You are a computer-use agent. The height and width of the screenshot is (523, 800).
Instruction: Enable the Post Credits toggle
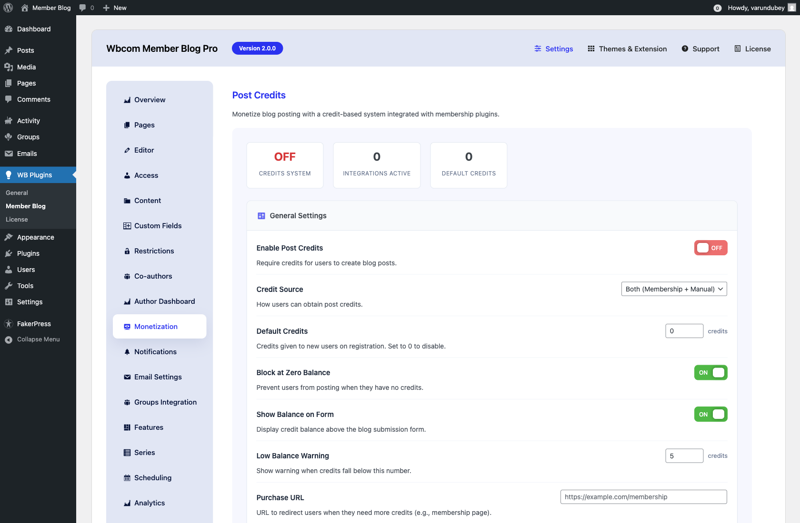click(710, 248)
